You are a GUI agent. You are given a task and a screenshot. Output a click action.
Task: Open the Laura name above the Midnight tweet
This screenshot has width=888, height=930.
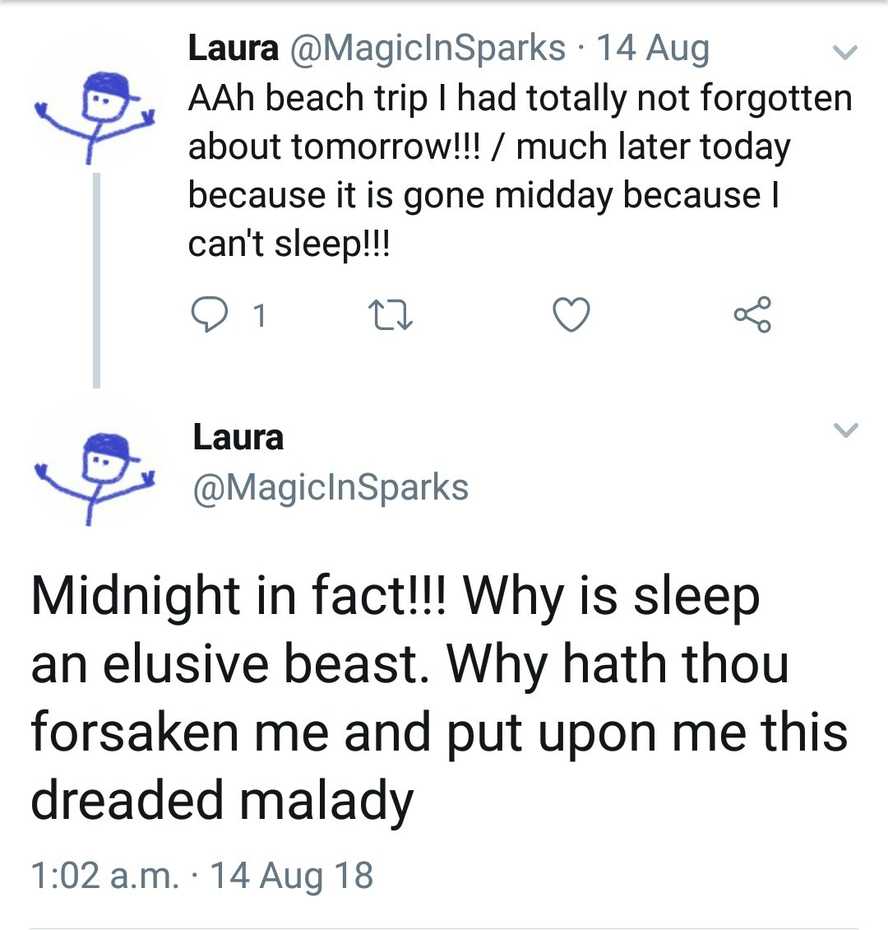(x=238, y=437)
